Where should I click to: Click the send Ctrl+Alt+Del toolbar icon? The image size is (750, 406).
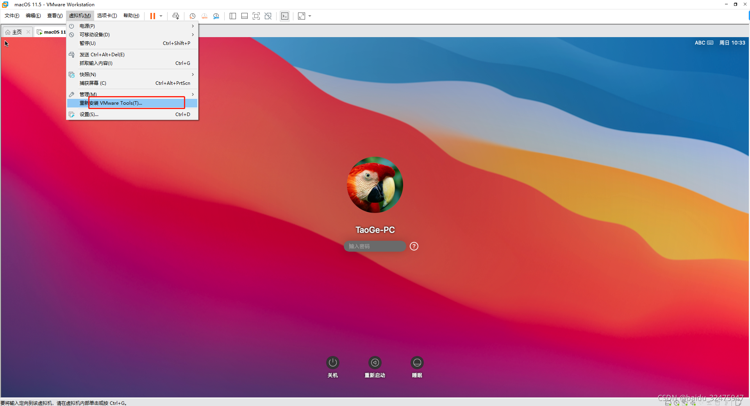click(x=176, y=16)
